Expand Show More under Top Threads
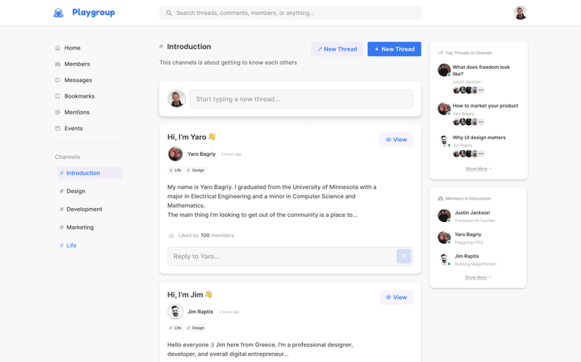581x362 pixels. [x=478, y=169]
